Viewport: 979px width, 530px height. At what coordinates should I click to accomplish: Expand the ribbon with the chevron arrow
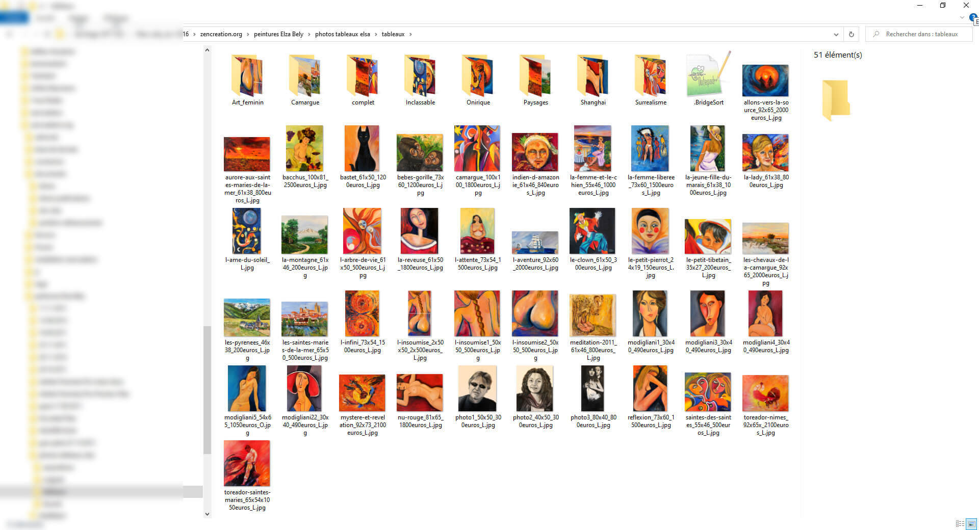(x=962, y=17)
